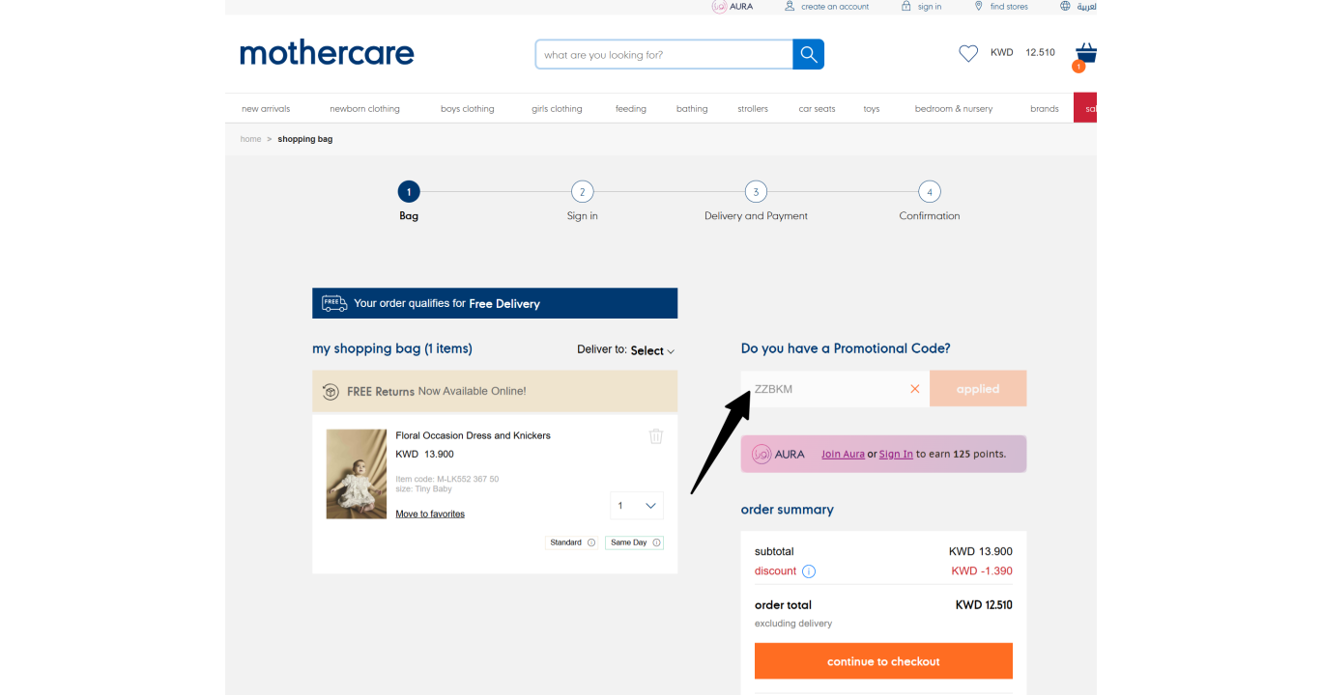Open the quantity dropdown showing 1
1322x695 pixels.
tap(637, 506)
